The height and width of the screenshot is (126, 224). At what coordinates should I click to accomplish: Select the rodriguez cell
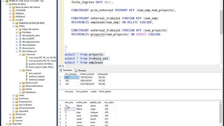pos(96,112)
